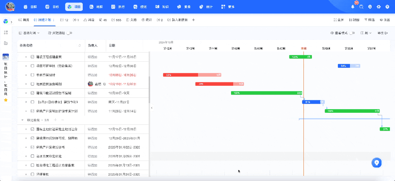Click the project thumbnail in left sidebar
The image size is (395, 181).
click(x=5, y=57)
